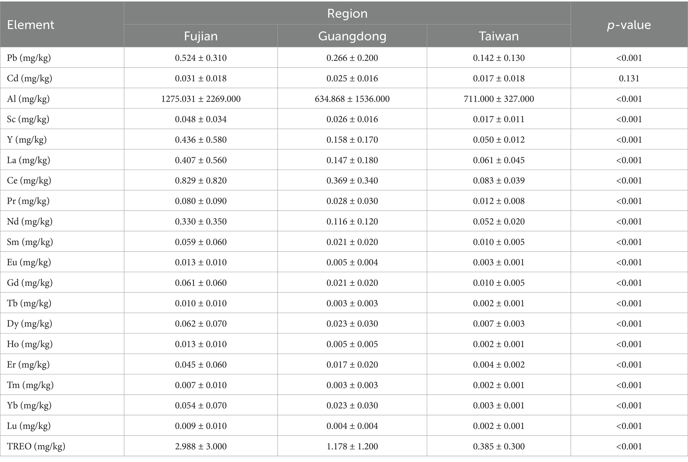Select Fujian Pb value 0.524 ± 0.310
Screen dimensions: 688x462
(201, 58)
